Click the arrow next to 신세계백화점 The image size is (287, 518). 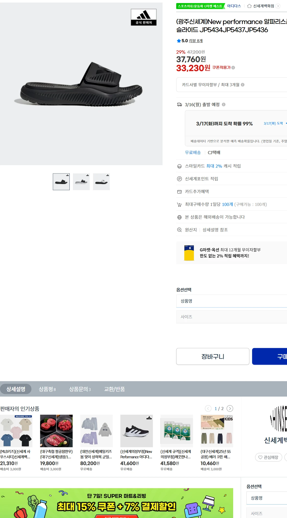[x=278, y=6]
